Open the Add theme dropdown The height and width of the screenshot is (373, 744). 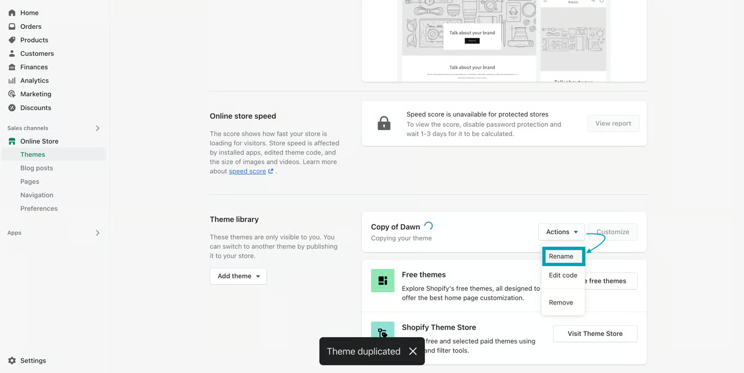point(238,276)
